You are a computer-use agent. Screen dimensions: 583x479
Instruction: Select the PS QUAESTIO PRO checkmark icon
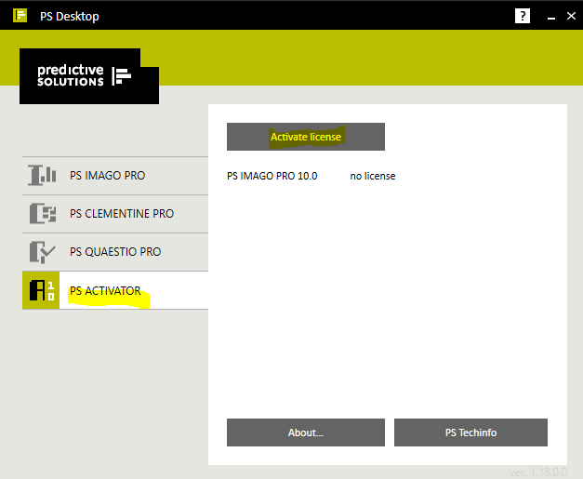click(x=42, y=252)
